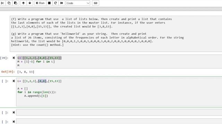Move the selected cell down
Viewport: 222px width, 124px height.
30,3
